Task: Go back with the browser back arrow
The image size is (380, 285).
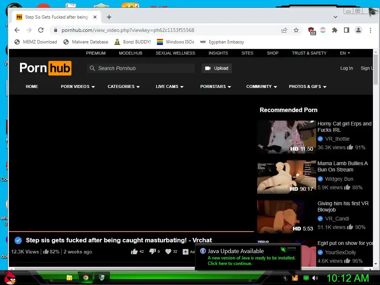Action: tap(17, 30)
